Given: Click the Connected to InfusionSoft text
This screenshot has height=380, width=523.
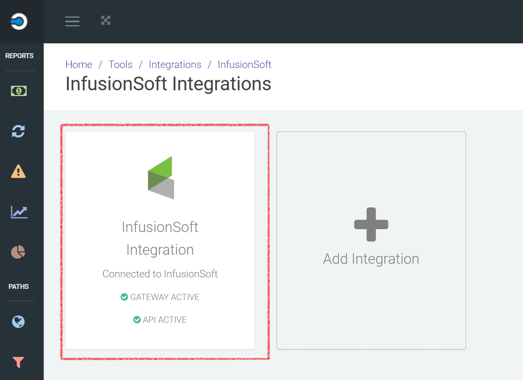Looking at the screenshot, I should [x=160, y=274].
